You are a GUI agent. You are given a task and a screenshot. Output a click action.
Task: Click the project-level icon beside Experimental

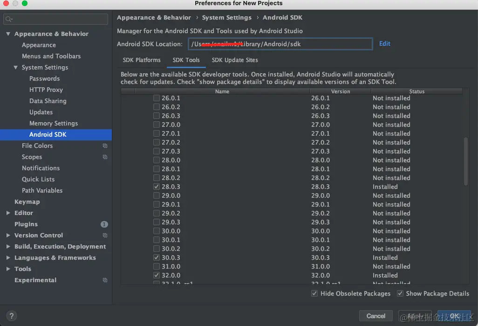point(105,280)
